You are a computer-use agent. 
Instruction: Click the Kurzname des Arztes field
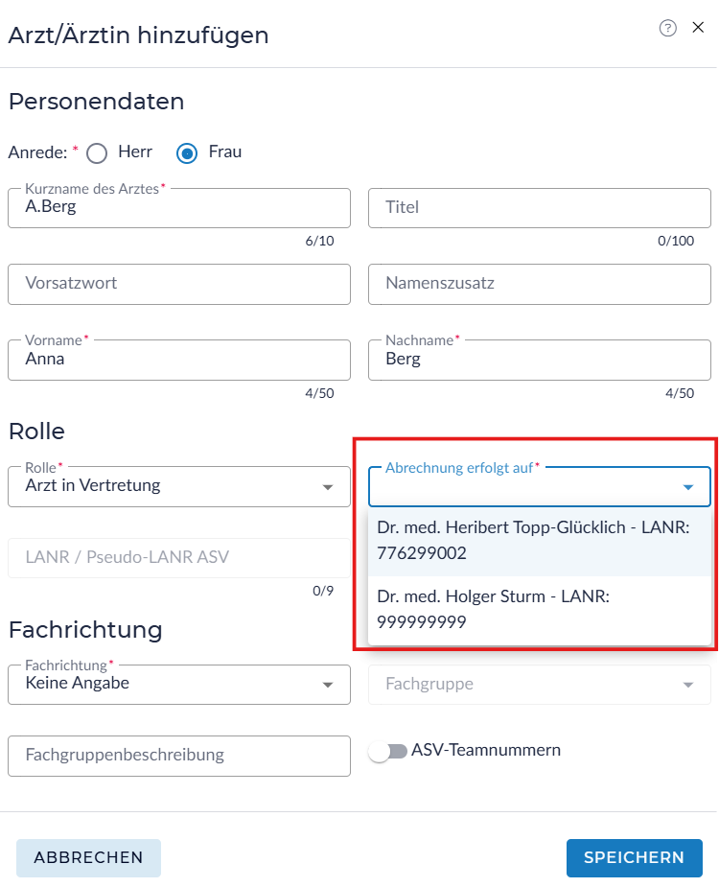(178, 208)
